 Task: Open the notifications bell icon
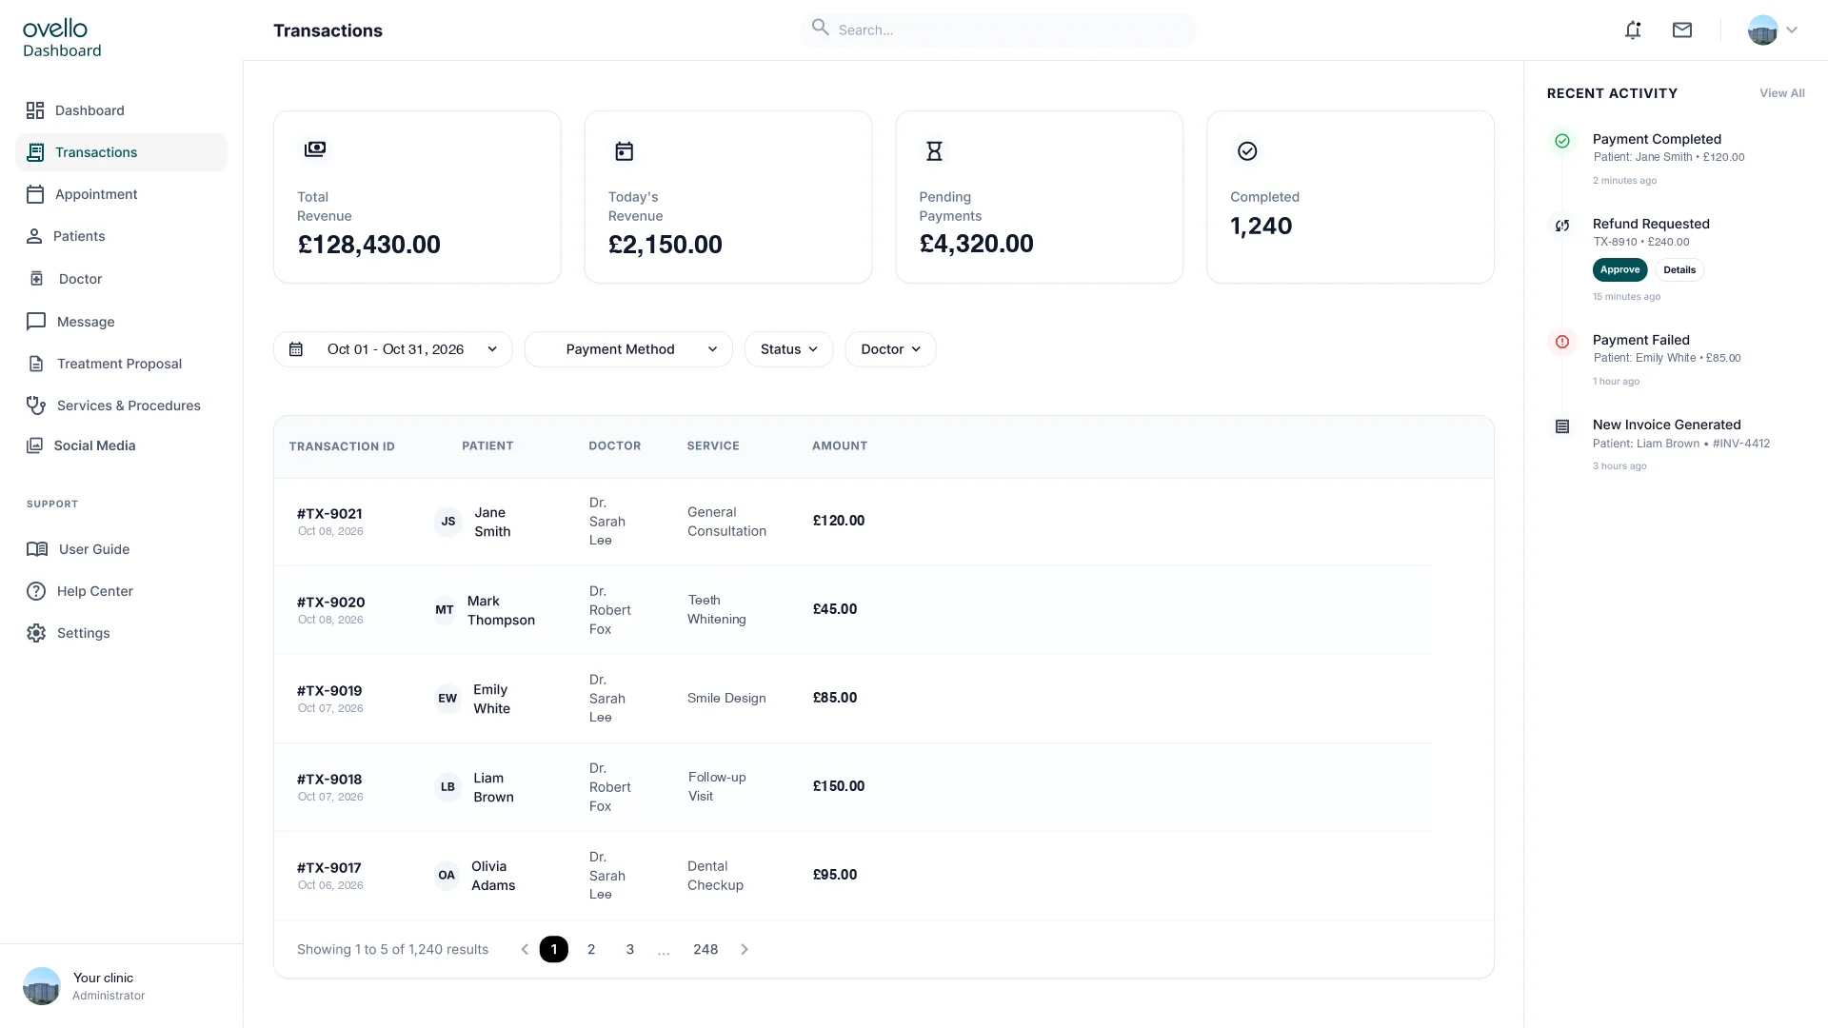click(1633, 30)
